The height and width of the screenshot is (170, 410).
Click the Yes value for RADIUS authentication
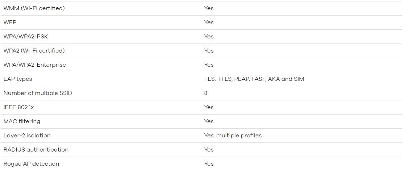209,150
